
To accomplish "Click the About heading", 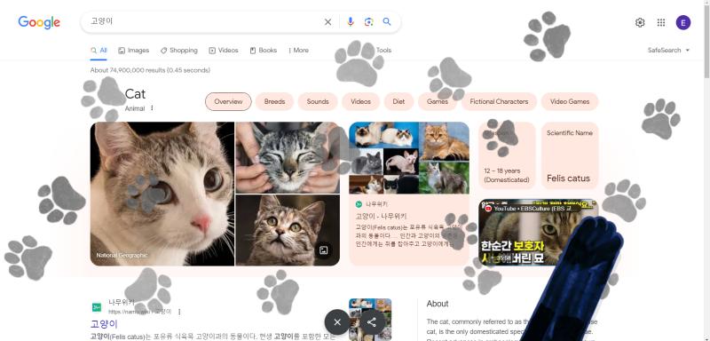I will point(438,304).
